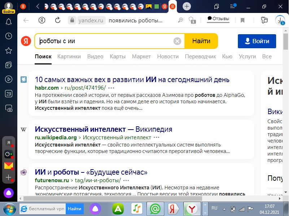Open bookmarks star in sidebar
This screenshot has height=216, width=305.
(9, 51)
